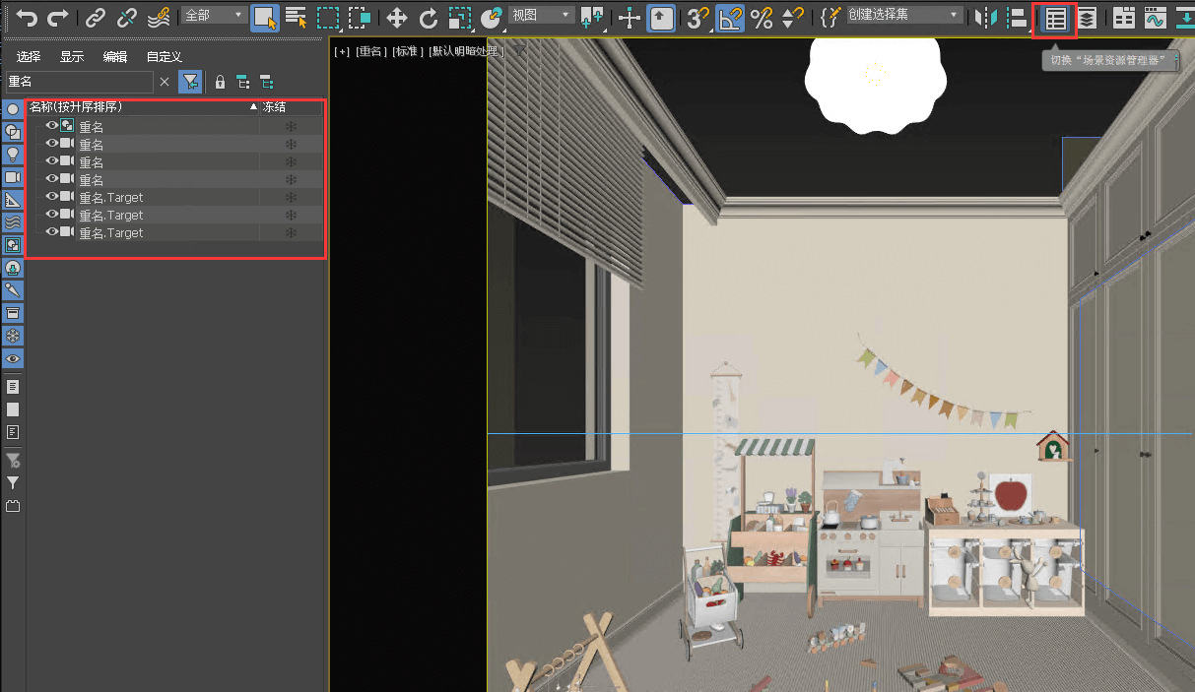This screenshot has width=1195, height=692.
Task: Click the Mirror tool icon
Action: coord(984,17)
